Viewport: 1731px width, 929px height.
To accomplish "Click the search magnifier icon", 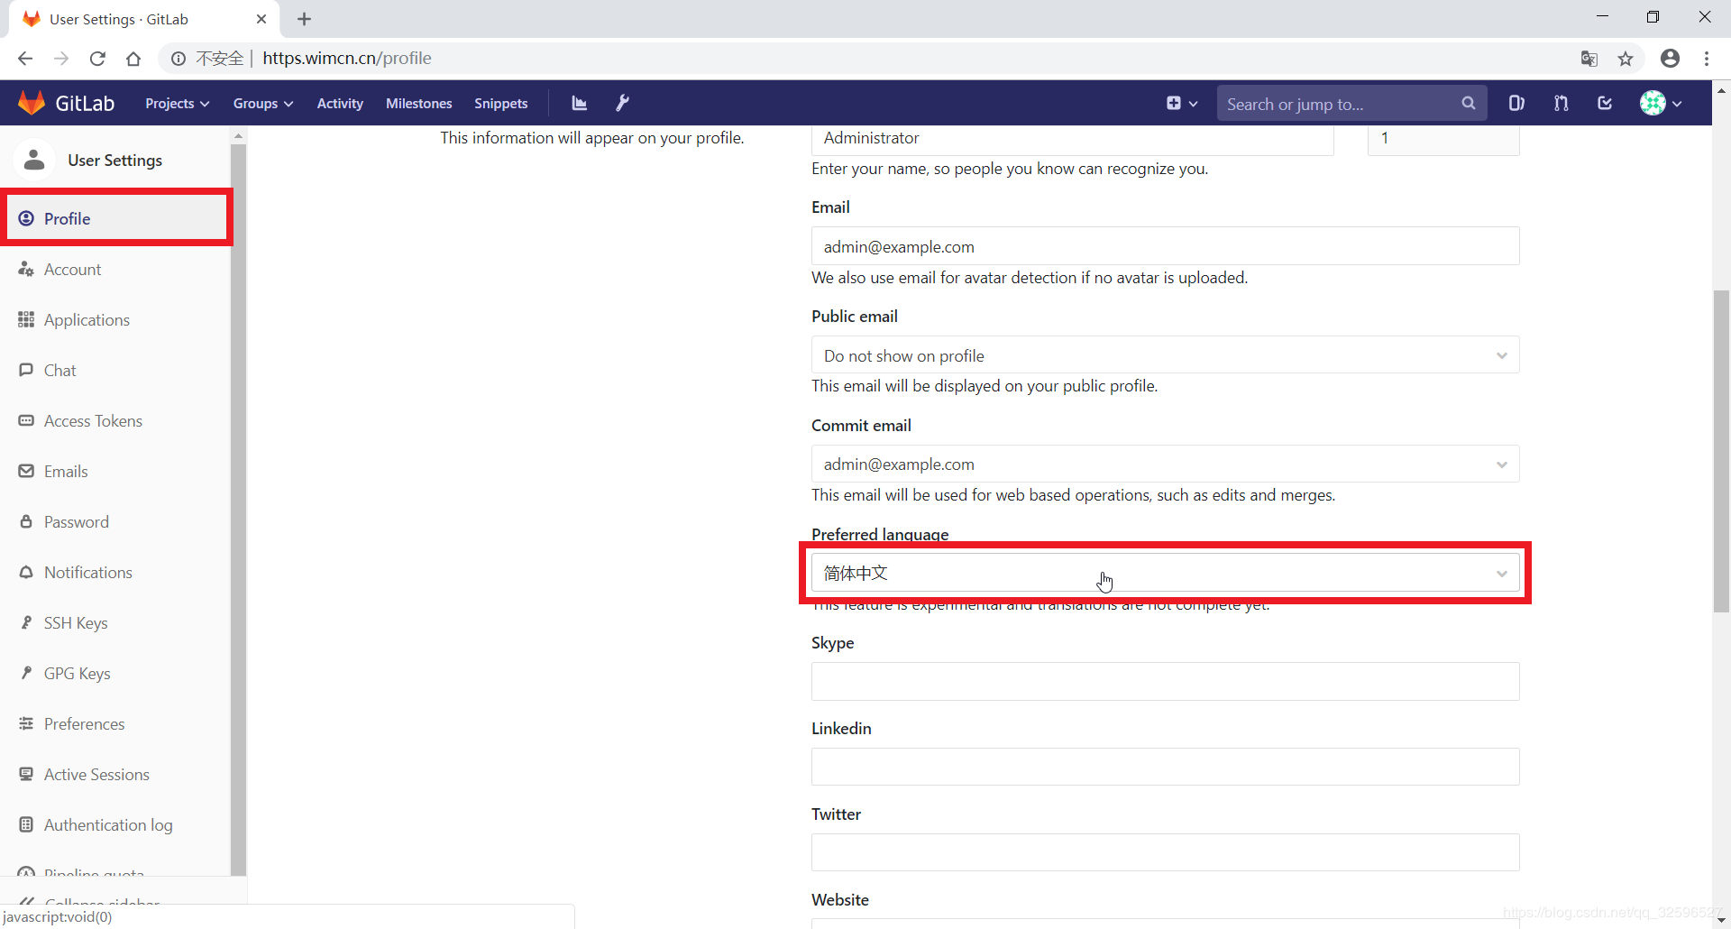I will 1468,104.
